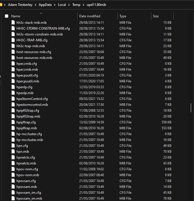Click file icon of hpenlp.cfg
The image size is (194, 201).
[13, 87]
